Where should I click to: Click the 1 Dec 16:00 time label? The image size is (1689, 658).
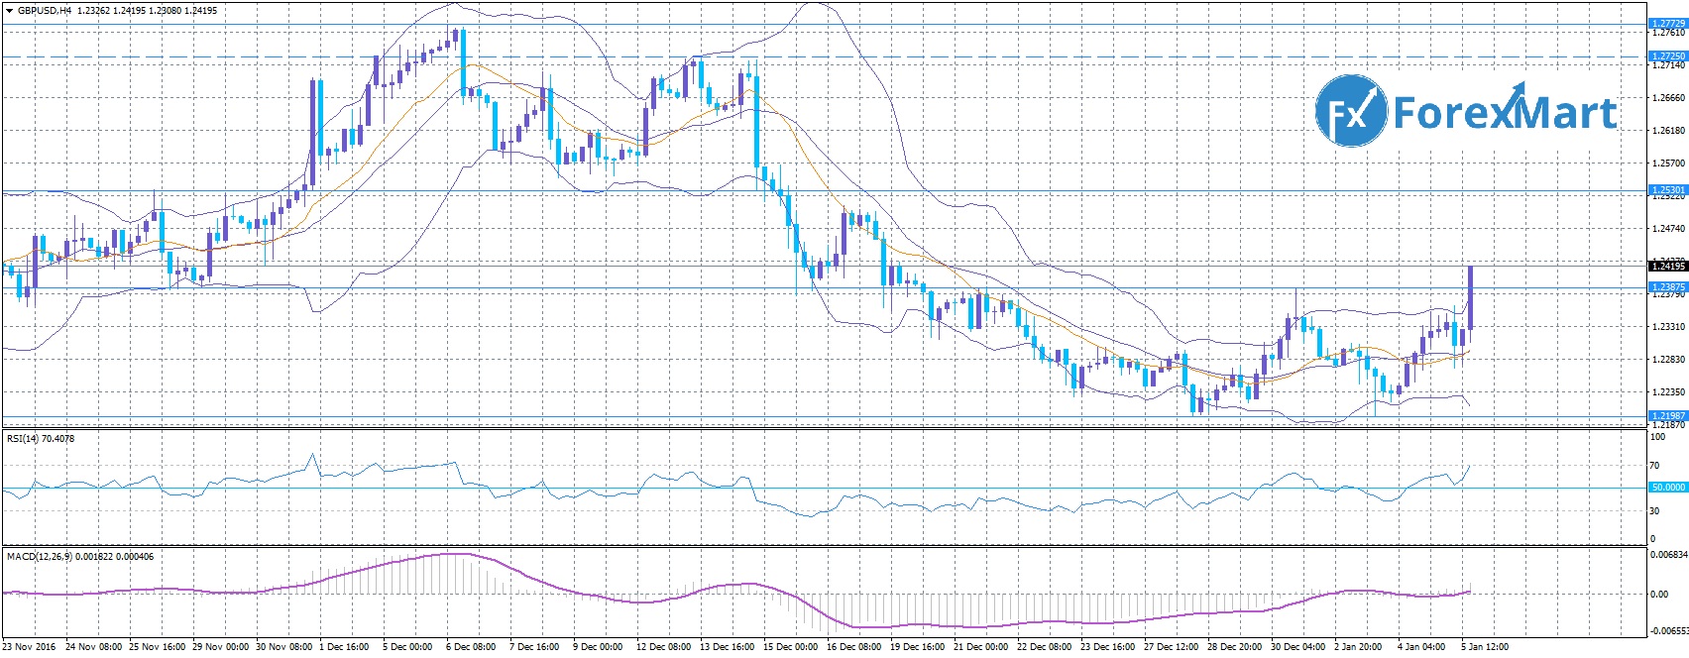[x=344, y=647]
